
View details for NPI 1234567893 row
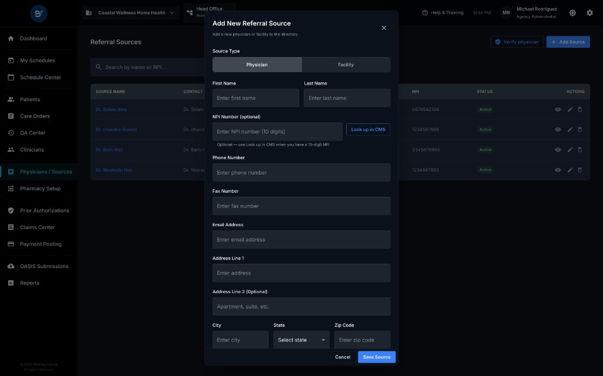click(558, 170)
